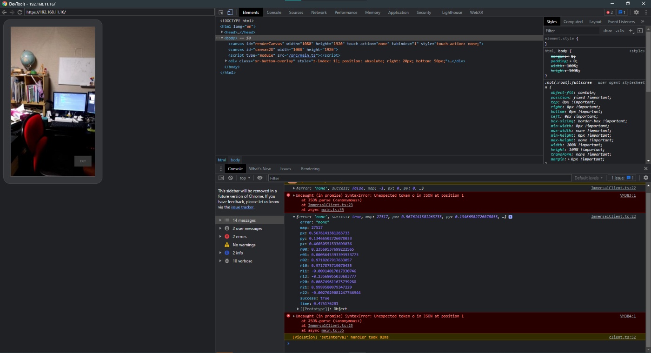Open the WebXR tab
Viewport: 651px width, 353px height.
476,13
